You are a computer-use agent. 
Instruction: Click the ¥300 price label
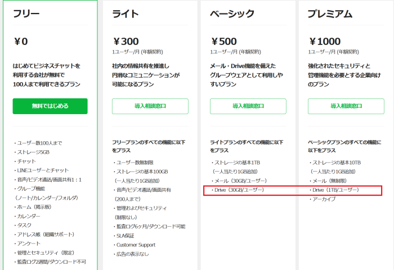point(126,42)
